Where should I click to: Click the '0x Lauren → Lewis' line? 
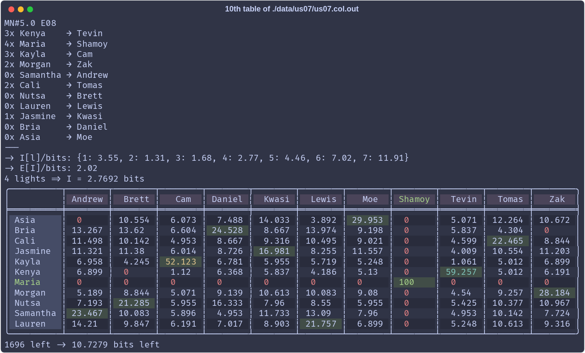coord(54,106)
